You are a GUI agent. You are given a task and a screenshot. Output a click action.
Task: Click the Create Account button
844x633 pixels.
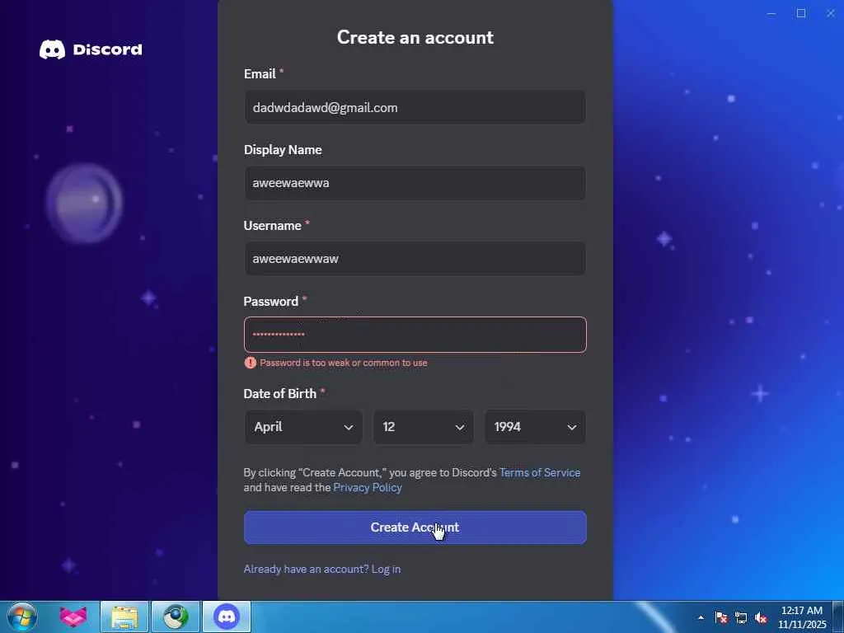click(x=415, y=527)
